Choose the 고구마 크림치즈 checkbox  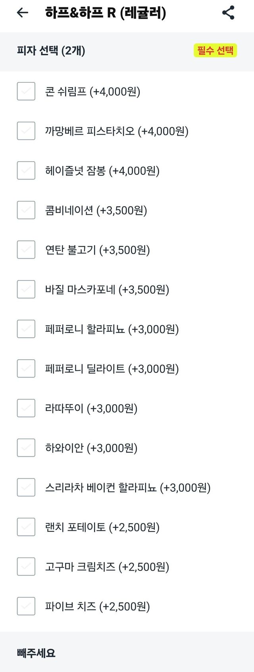click(x=26, y=567)
